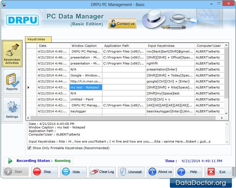Click the Input Keystrokes column header
The image size is (236, 188).
point(170,46)
